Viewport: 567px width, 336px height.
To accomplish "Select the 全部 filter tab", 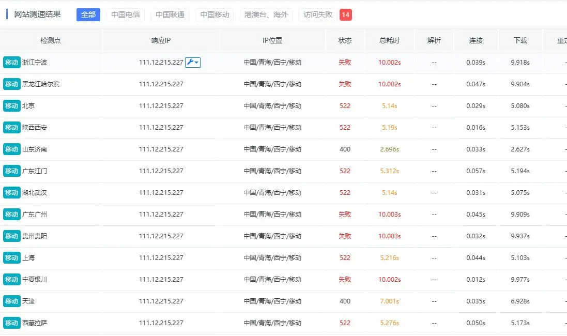I will (x=88, y=14).
